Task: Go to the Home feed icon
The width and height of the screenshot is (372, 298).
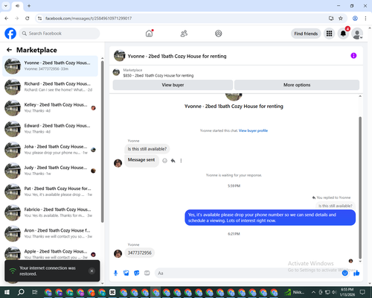Action: [150, 34]
